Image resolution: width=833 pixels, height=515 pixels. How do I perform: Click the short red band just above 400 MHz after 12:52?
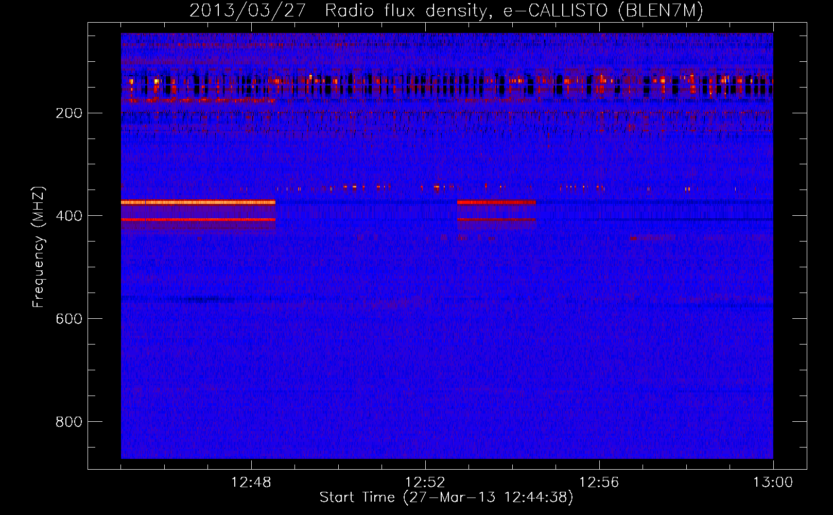496,202
